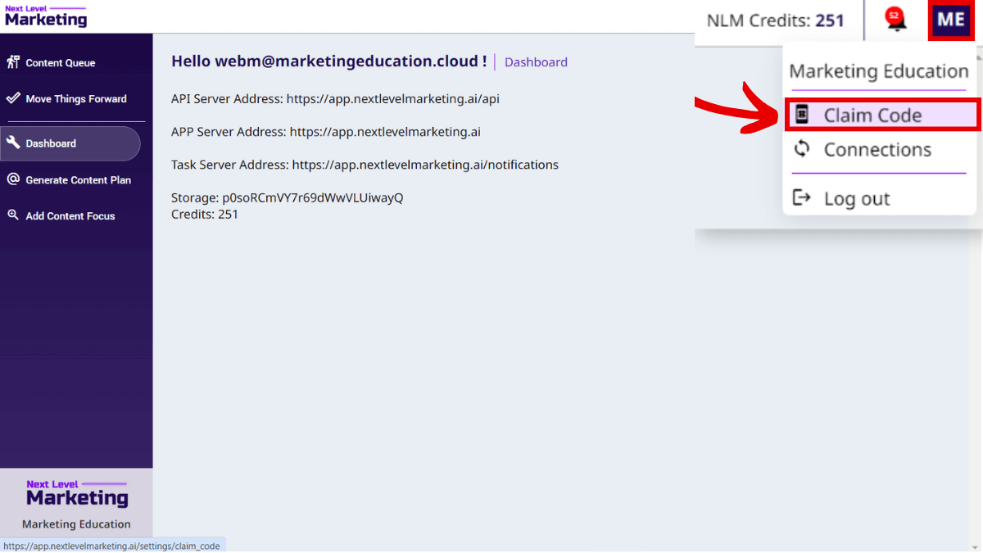Click the Task Server Address line
The width and height of the screenshot is (983, 553).
tap(365, 165)
